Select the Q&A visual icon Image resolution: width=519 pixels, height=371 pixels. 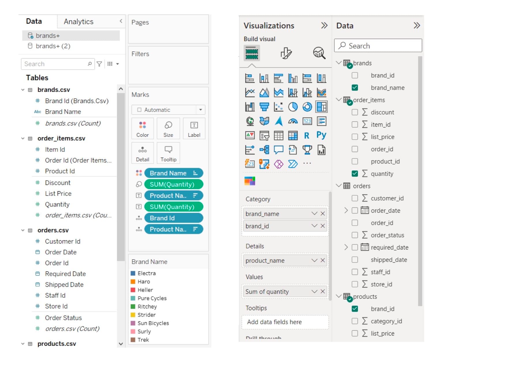pos(279,150)
